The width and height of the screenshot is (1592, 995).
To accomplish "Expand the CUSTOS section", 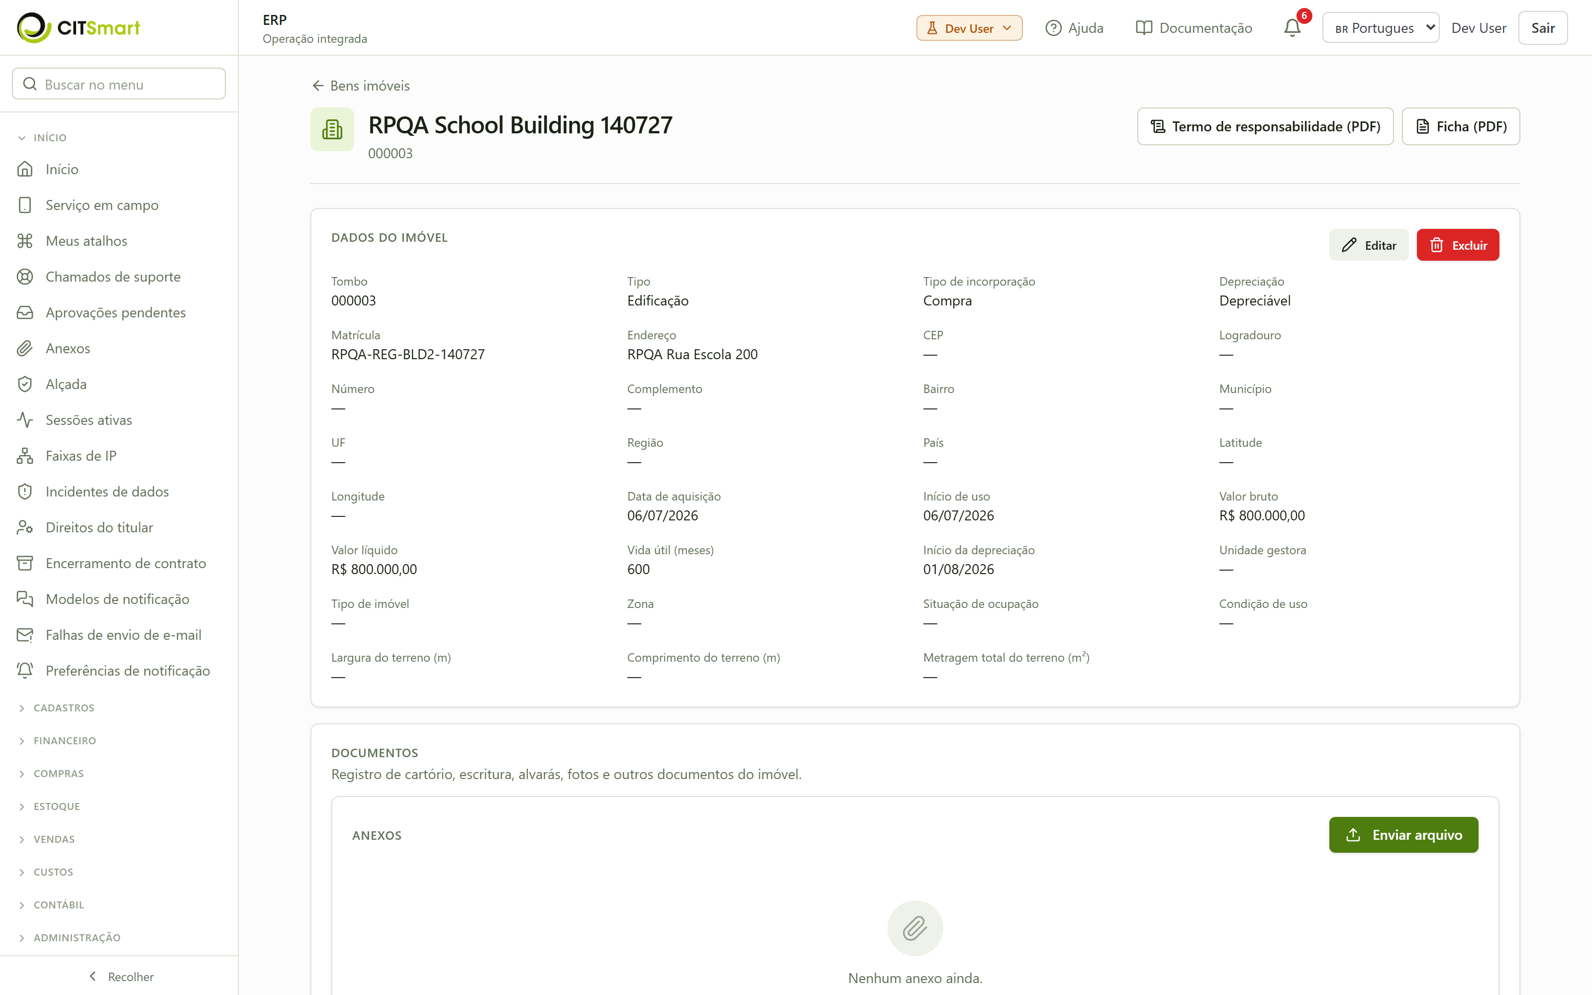I will click(46, 872).
